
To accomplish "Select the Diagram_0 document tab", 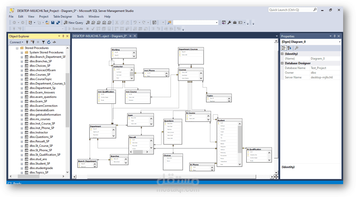I will pos(100,36).
